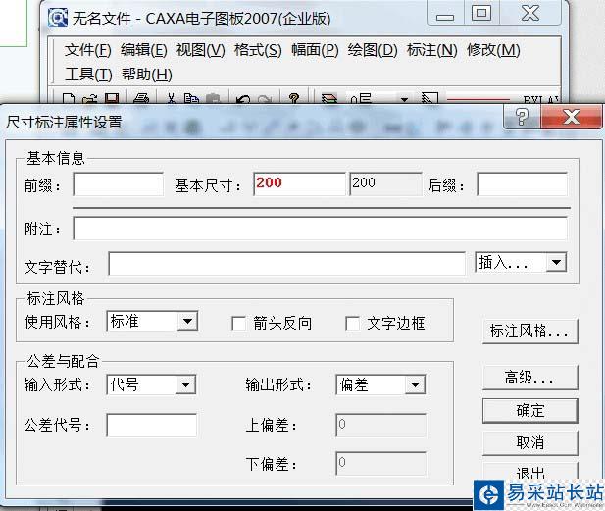Viewport: 605px width, 511px height.
Task: Minimize the CAXA main window
Action: pyautogui.click(x=445, y=15)
